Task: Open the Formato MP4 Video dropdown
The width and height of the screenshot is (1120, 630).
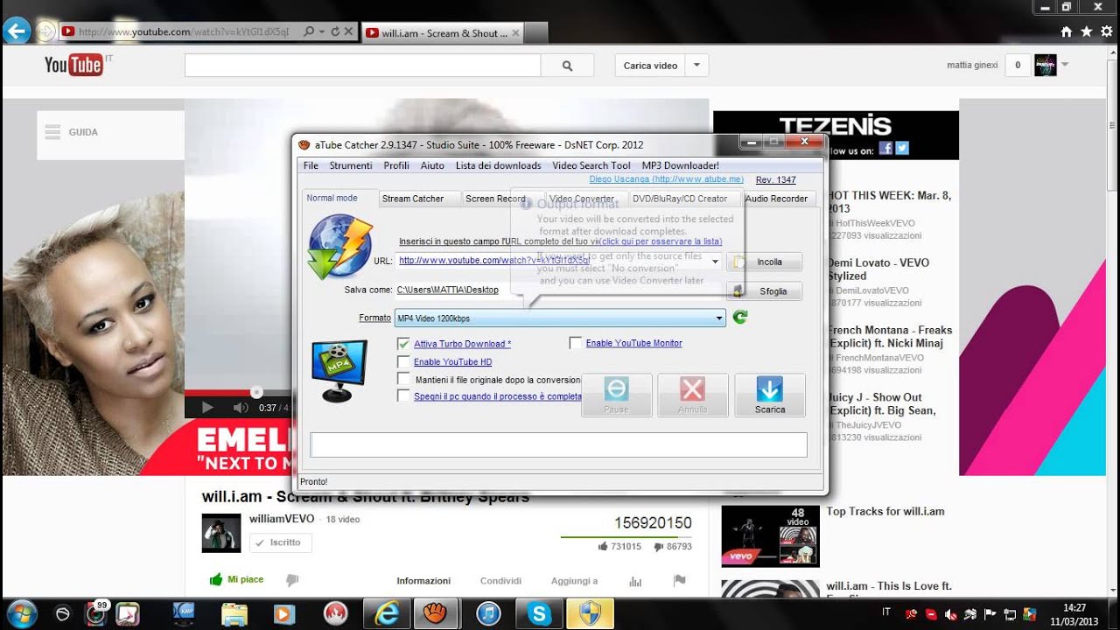Action: click(x=560, y=318)
